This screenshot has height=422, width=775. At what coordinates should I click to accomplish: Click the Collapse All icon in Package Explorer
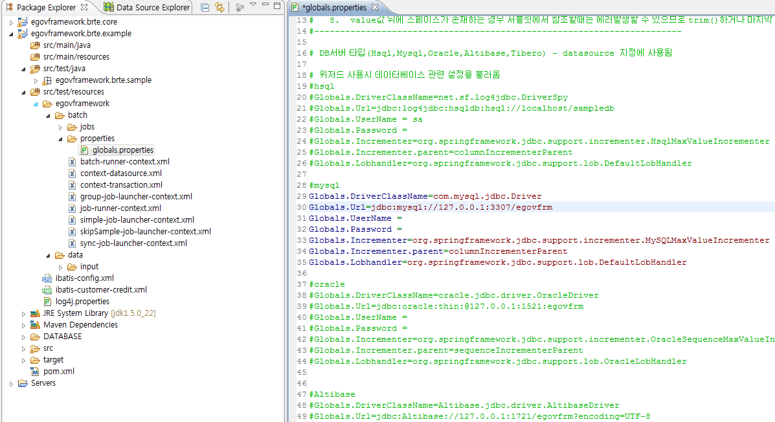[x=205, y=8]
